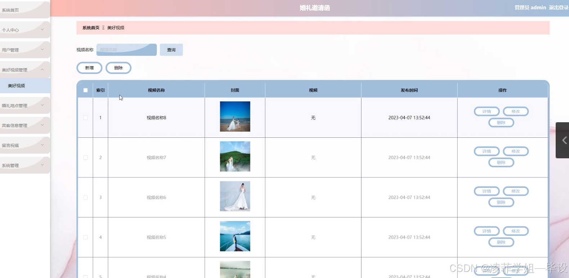Viewport: 569px width, 278px height.
Task: Expand the 系统管理 sidebar menu
Action: (x=25, y=165)
